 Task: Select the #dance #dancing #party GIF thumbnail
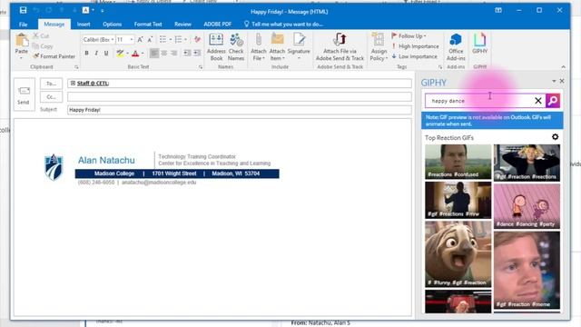tap(527, 206)
